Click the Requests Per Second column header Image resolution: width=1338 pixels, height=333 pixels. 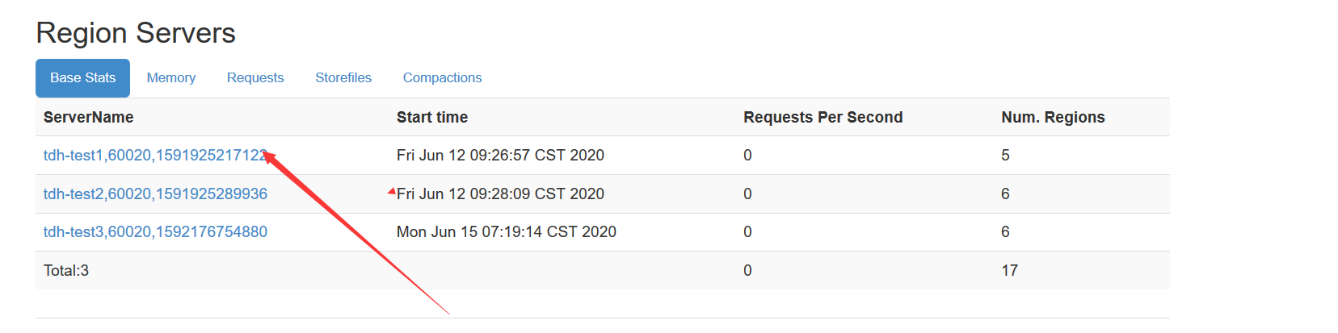(x=823, y=118)
